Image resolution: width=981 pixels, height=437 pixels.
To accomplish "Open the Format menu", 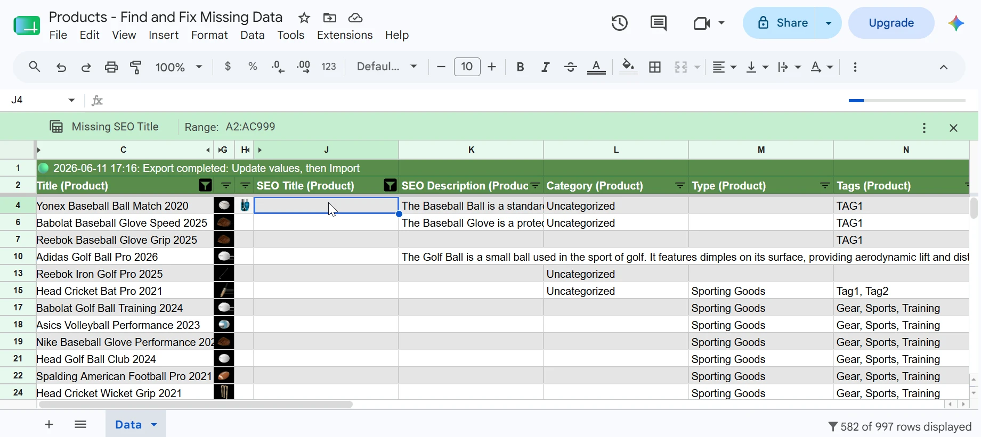I will coord(209,35).
